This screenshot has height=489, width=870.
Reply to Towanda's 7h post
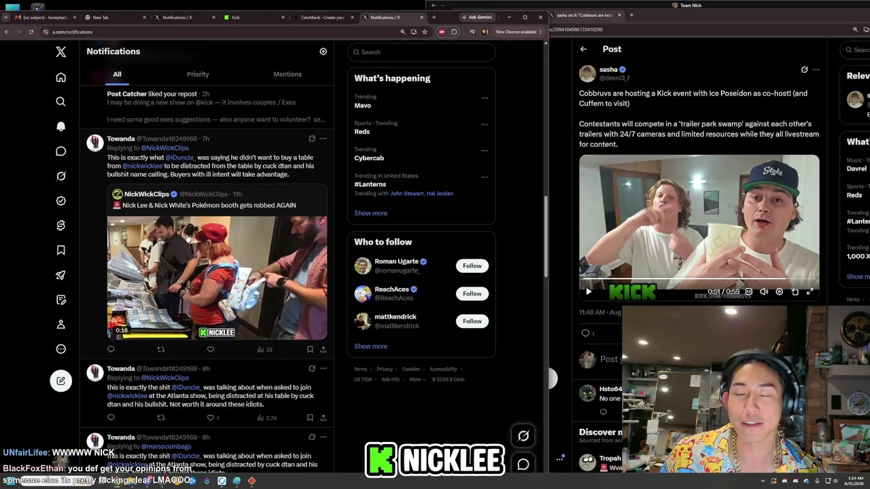111,349
